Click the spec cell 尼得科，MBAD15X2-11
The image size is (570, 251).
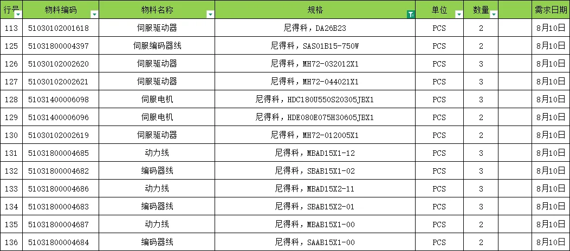[x=315, y=189]
